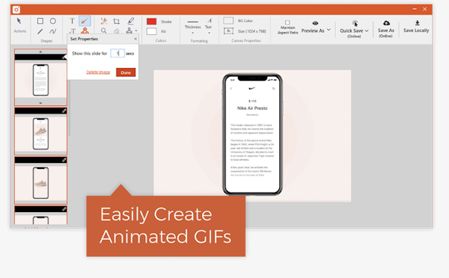Screen dimensions: 449x278
Task: Click the Delete image link
Action: coord(98,72)
